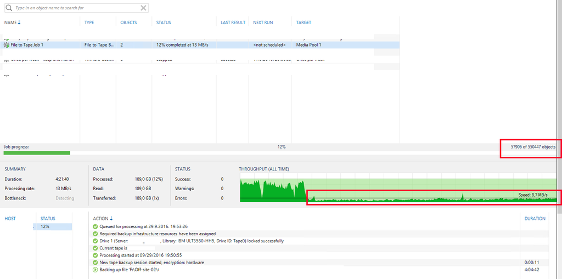562x279 pixels.
Task: Click the vertical scrollbar at right edge
Action: pyautogui.click(x=559, y=107)
